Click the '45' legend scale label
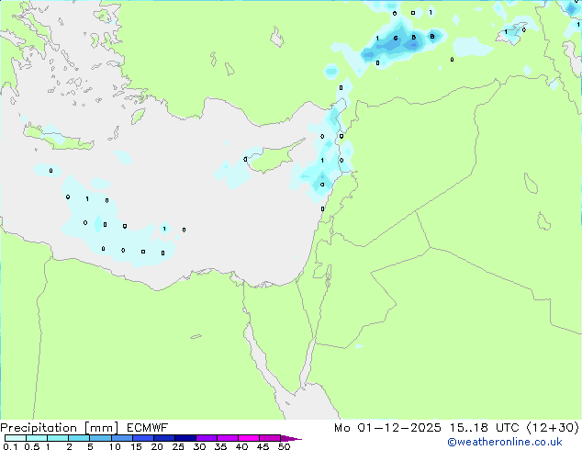 point(263,446)
